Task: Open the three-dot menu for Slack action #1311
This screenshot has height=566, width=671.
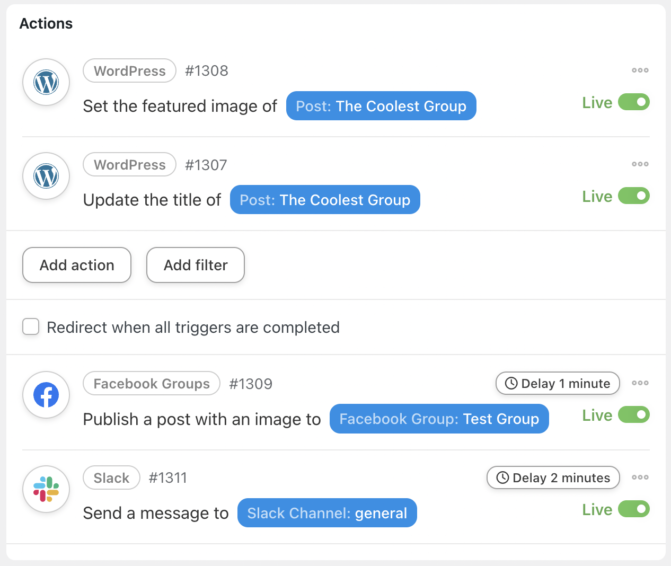Action: pyautogui.click(x=640, y=477)
